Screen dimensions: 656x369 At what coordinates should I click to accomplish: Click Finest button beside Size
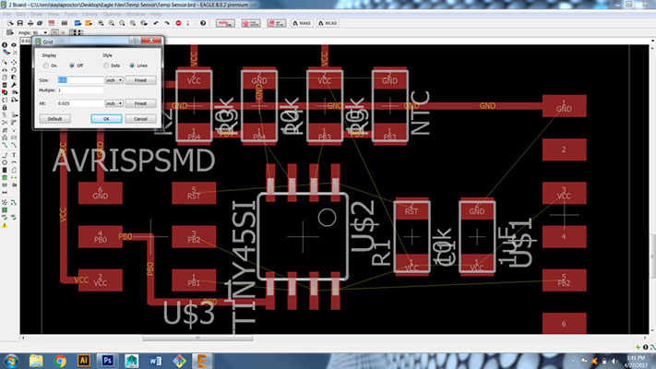tap(140, 80)
